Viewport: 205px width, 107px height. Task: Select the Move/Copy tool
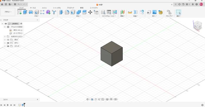(90, 12)
